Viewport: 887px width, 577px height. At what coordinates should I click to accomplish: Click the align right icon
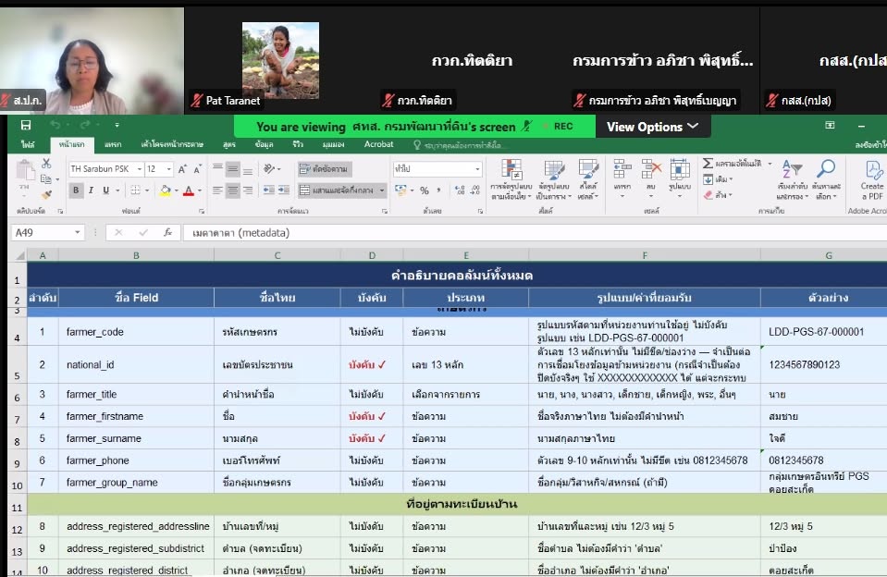[x=248, y=190]
